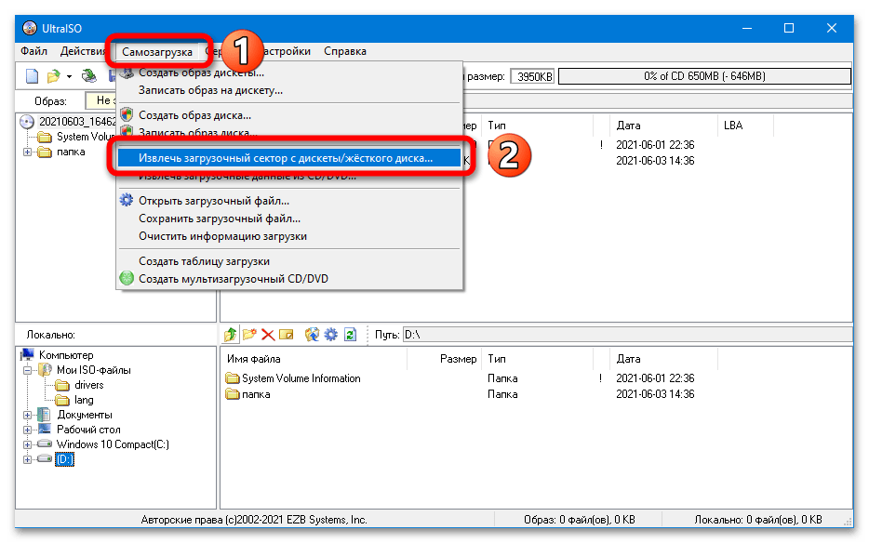The width and height of the screenshot is (869, 543).
Task: Click the 0% of CD 650MB capacity bar
Action: pyautogui.click(x=704, y=76)
